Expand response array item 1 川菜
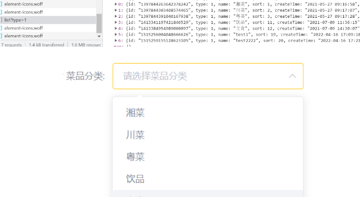This screenshot has height=197, width=360. point(116,10)
